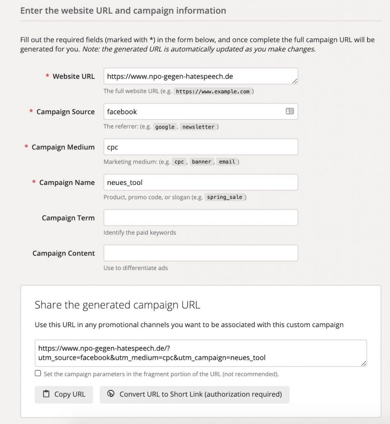Click the clipboard icon on Copy URL
390x424 pixels.
46,394
